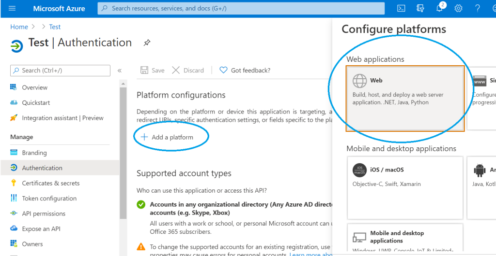Image resolution: width=496 pixels, height=256 pixels.
Task: Open the directory and subscription filter
Action: click(x=420, y=9)
